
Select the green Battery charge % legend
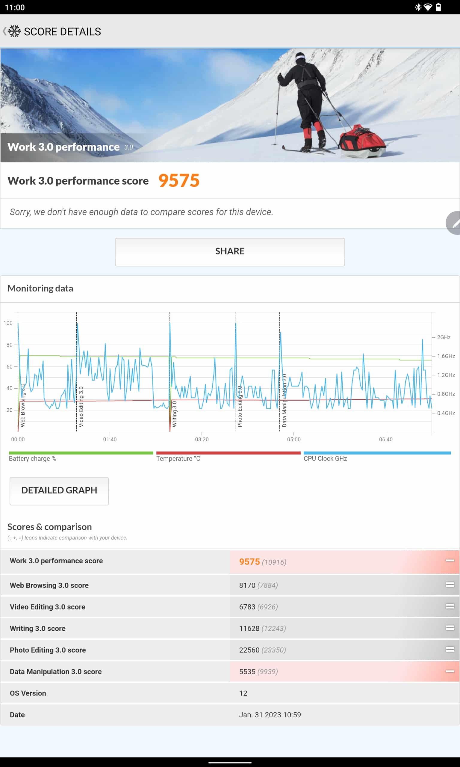[x=81, y=456]
